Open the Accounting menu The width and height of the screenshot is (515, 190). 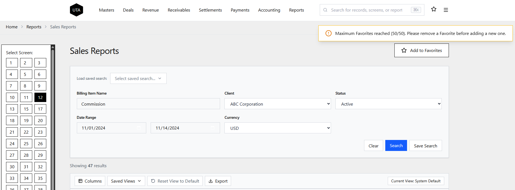269,10
